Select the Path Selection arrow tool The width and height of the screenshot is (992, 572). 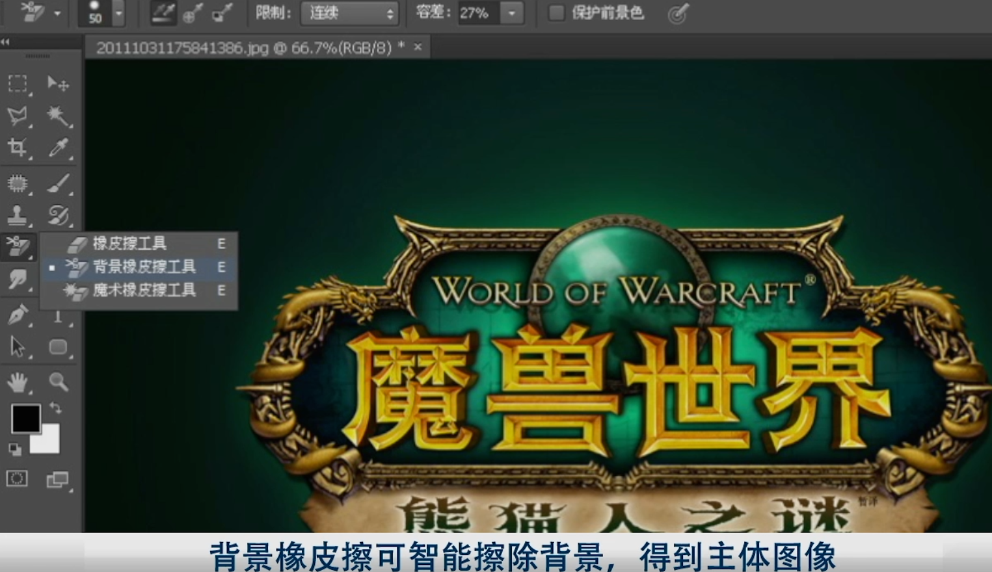click(18, 346)
